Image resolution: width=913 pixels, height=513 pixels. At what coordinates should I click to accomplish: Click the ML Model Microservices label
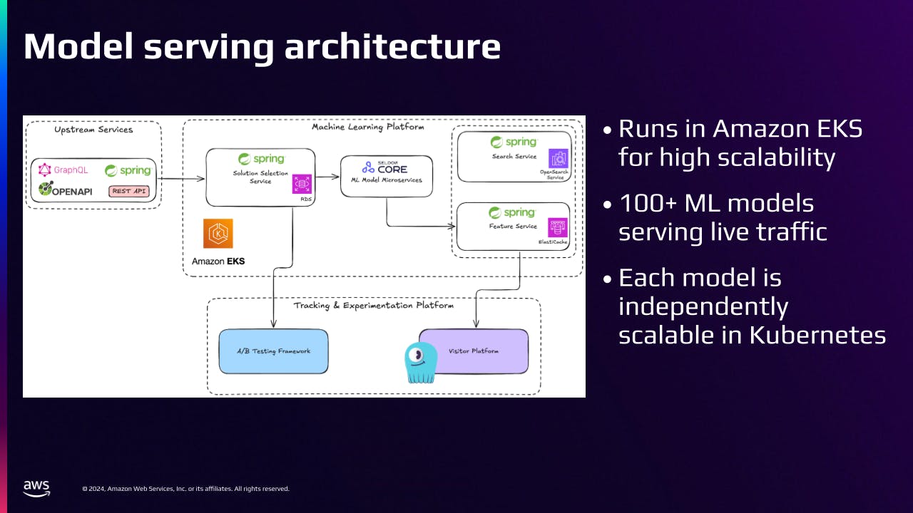(387, 180)
